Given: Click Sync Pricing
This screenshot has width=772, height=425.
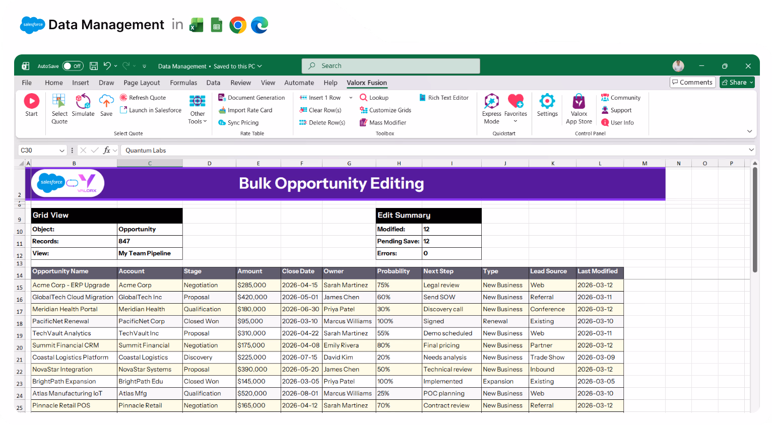Looking at the screenshot, I should [238, 122].
